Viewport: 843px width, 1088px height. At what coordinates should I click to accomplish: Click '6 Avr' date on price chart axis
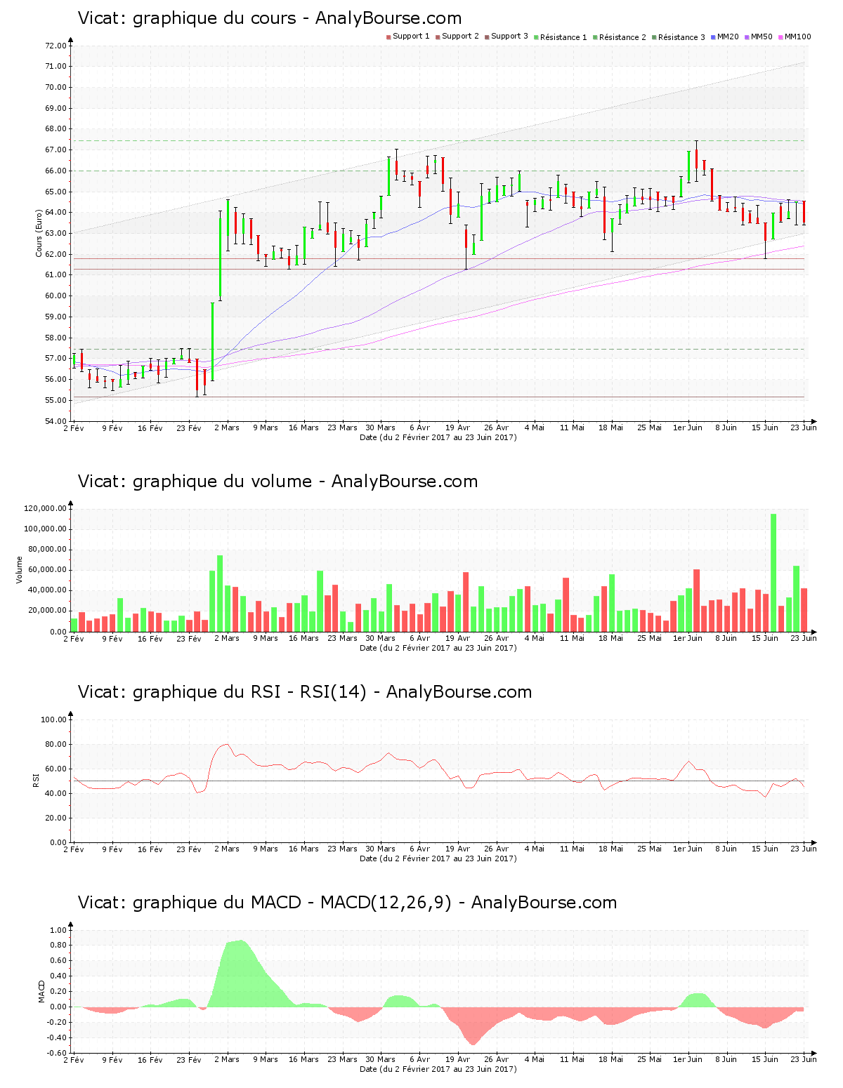point(419,427)
